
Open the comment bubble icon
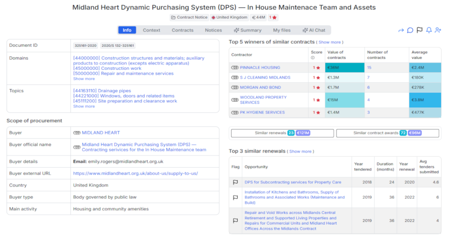coord(410,31)
